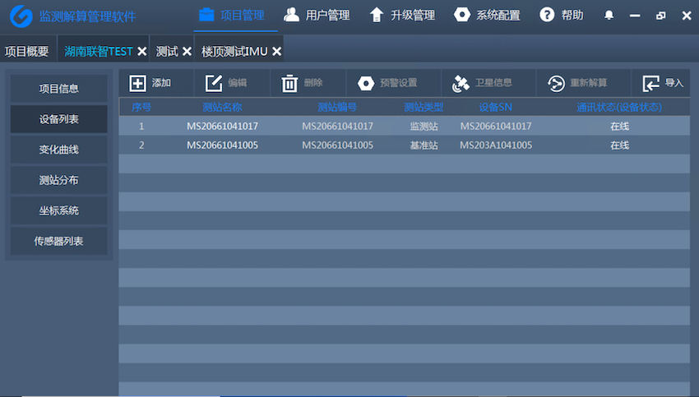Click the 重新解算 refresh icon

556,83
